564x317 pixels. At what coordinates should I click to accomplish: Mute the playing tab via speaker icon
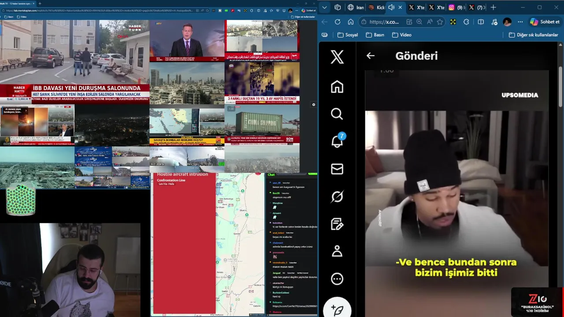tap(391, 7)
